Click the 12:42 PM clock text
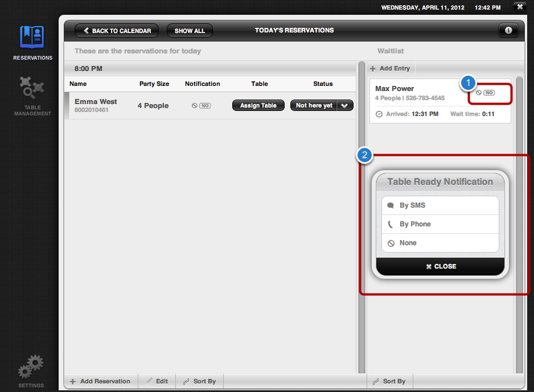The image size is (534, 392). 488,7
